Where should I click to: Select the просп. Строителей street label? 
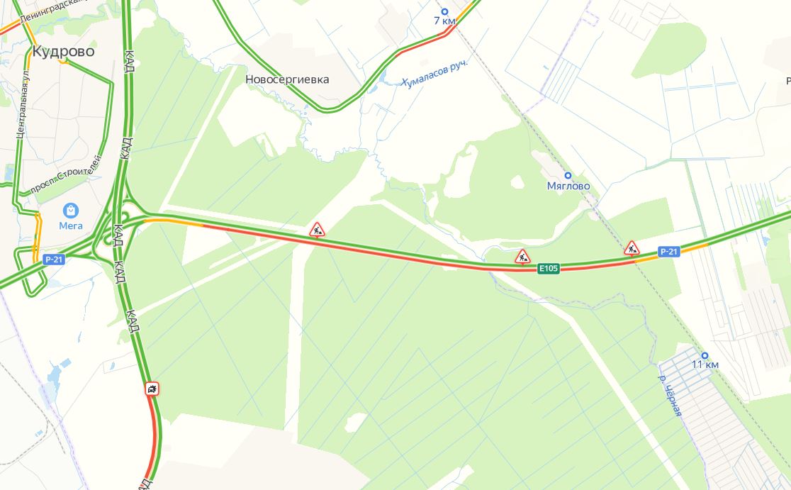pos(66,174)
